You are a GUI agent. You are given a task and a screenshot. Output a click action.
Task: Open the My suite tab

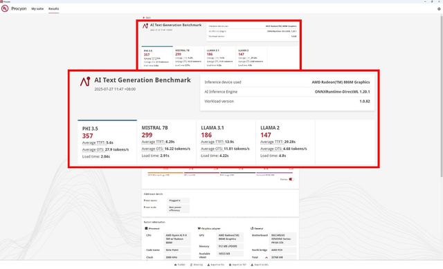coord(37,9)
